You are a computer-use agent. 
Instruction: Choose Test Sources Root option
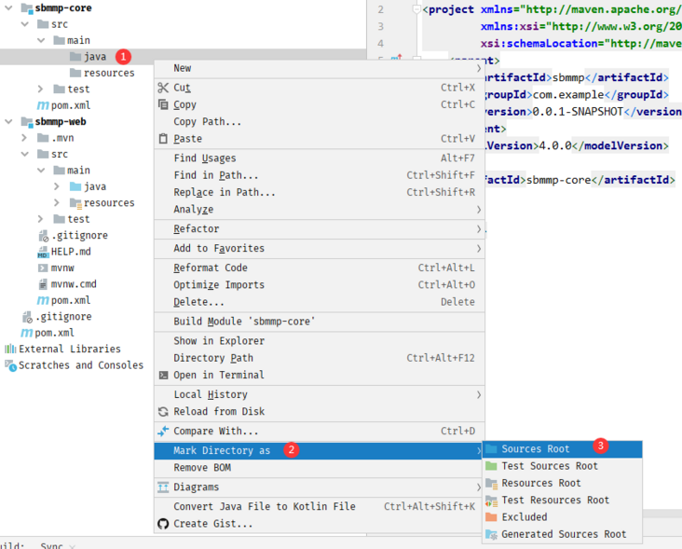(549, 466)
